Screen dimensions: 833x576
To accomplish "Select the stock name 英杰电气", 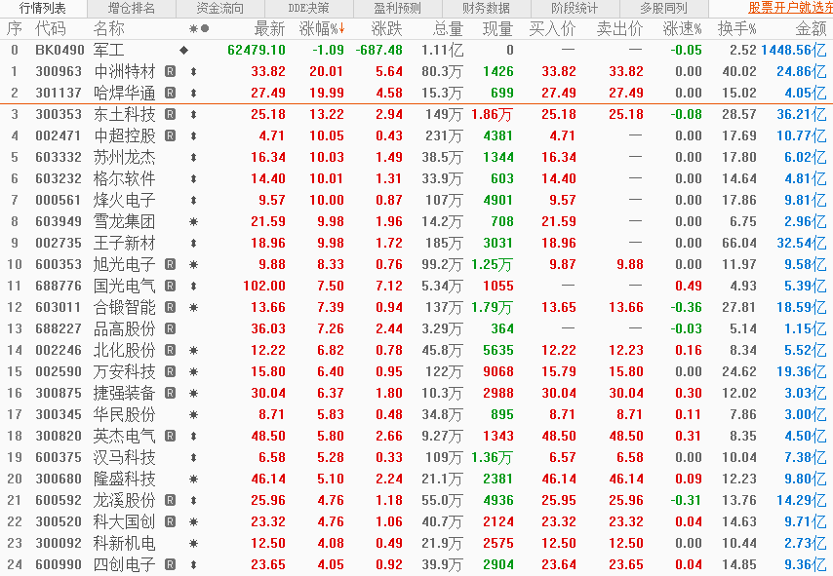I will (124, 436).
